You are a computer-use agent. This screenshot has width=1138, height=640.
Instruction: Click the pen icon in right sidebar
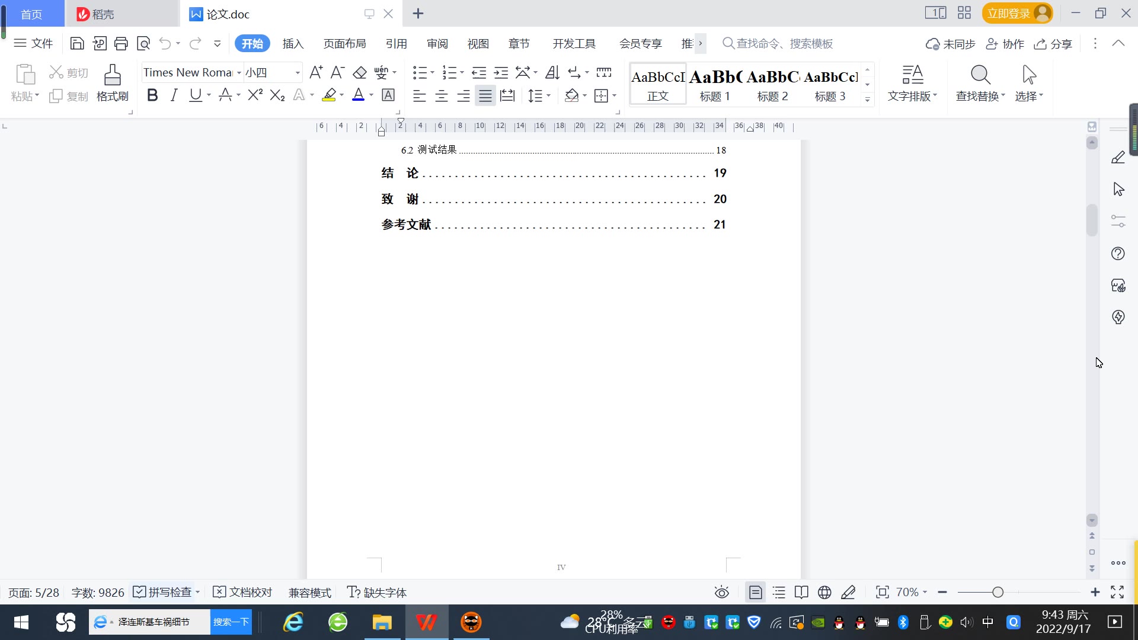click(1118, 157)
